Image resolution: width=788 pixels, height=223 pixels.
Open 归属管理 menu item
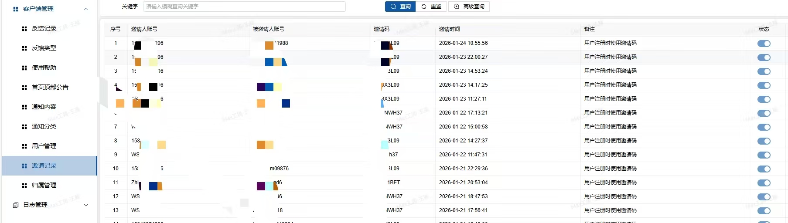[x=49, y=186]
